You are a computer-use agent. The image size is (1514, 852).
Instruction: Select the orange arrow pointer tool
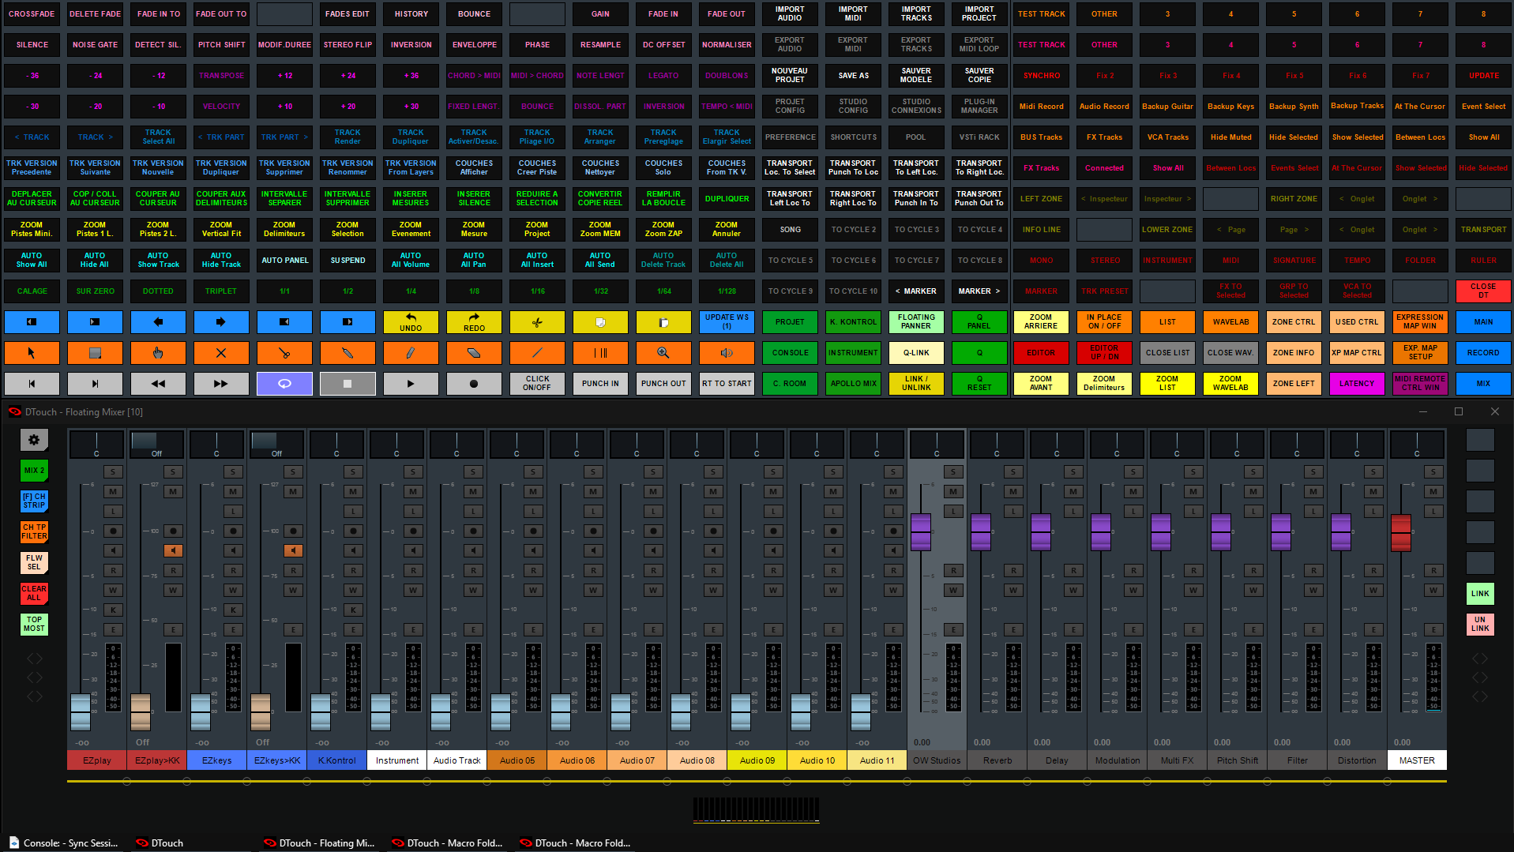tap(32, 353)
